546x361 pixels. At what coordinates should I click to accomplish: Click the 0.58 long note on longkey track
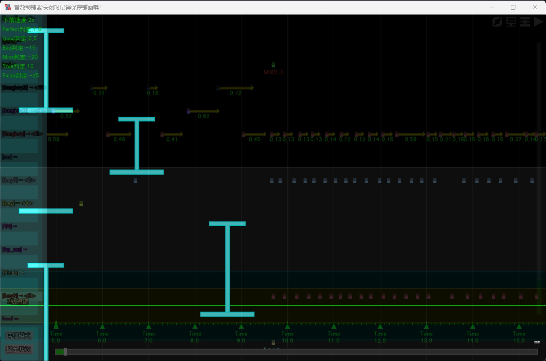57,134
